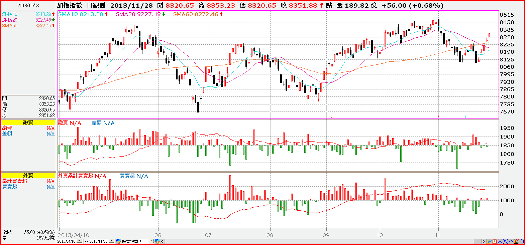The width and height of the screenshot is (525, 245).
Task: Click the 差額 N/A legend above the margin chart
Action: (x=103, y=123)
